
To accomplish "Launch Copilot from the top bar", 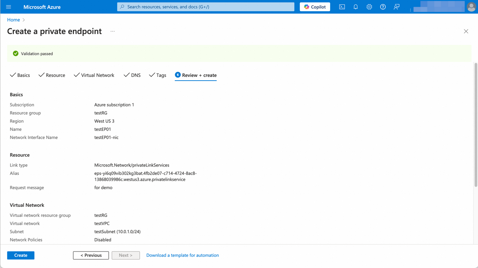I will pos(314,7).
